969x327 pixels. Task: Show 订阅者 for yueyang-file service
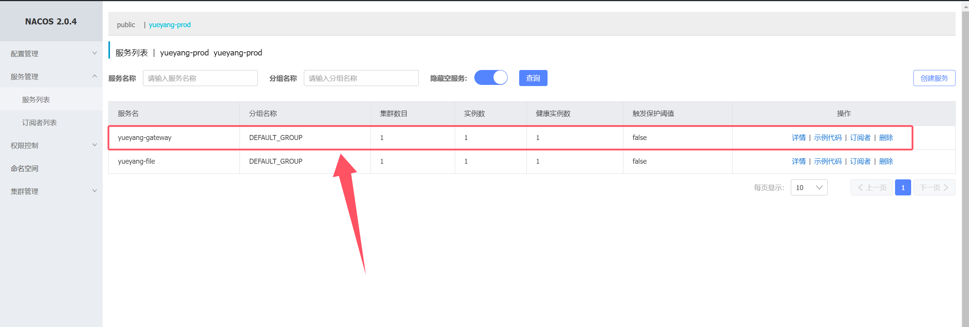pyautogui.click(x=860, y=161)
